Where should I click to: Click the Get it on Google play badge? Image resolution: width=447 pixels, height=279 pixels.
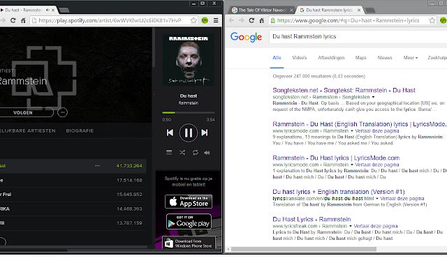(x=189, y=222)
